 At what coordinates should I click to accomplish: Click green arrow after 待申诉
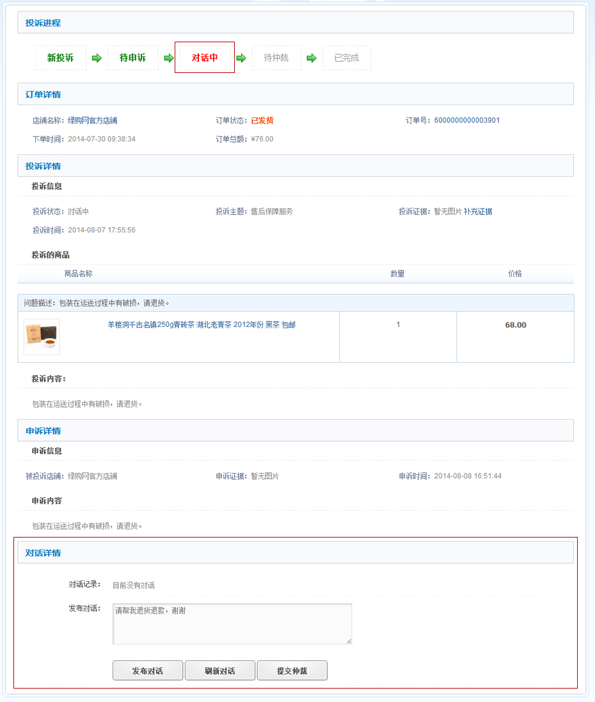[169, 58]
